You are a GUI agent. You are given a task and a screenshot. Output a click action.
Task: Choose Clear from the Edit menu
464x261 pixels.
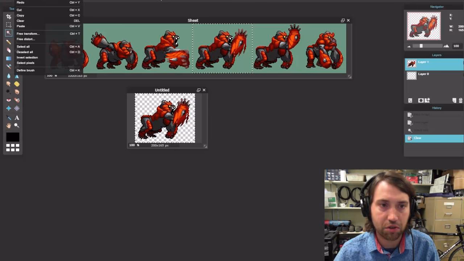point(48,21)
